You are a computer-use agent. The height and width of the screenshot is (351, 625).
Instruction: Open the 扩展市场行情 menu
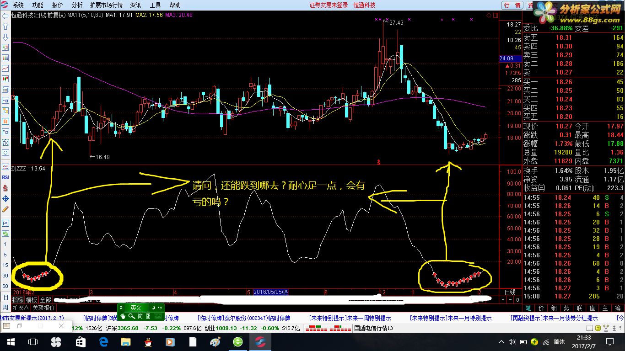[107, 5]
